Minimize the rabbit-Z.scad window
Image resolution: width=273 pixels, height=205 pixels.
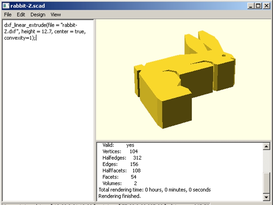click(x=251, y=6)
